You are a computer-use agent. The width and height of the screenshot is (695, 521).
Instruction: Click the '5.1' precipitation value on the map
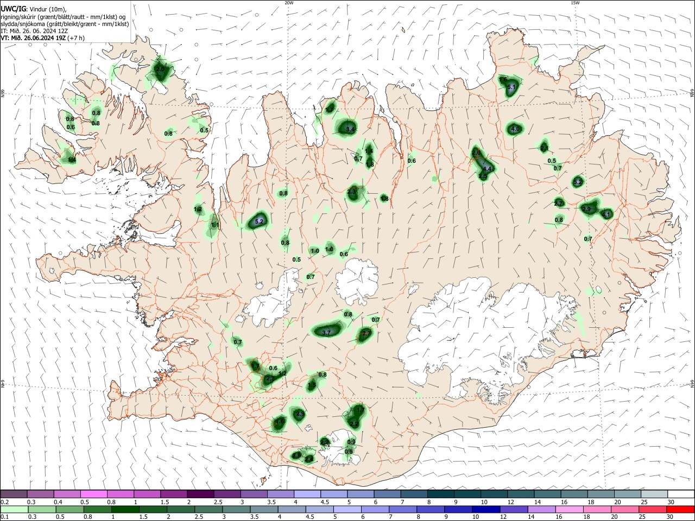511,87
